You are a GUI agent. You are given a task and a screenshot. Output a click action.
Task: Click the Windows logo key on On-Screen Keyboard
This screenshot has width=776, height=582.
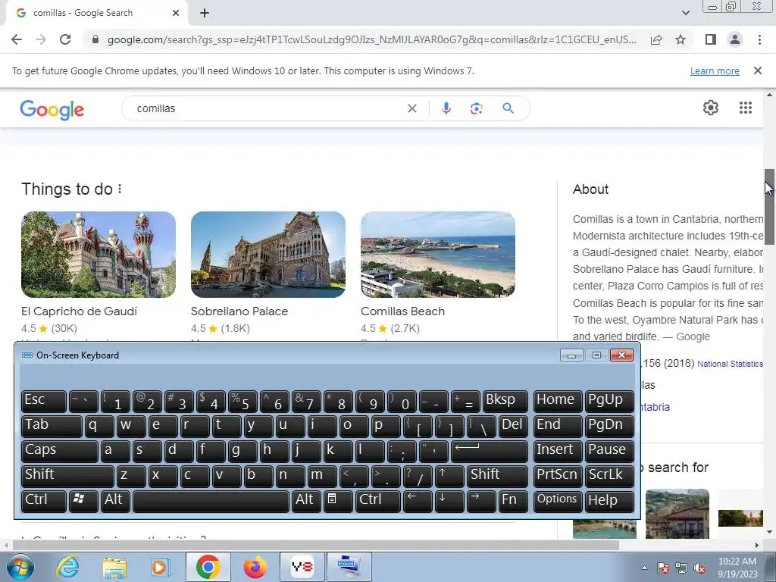click(x=83, y=500)
